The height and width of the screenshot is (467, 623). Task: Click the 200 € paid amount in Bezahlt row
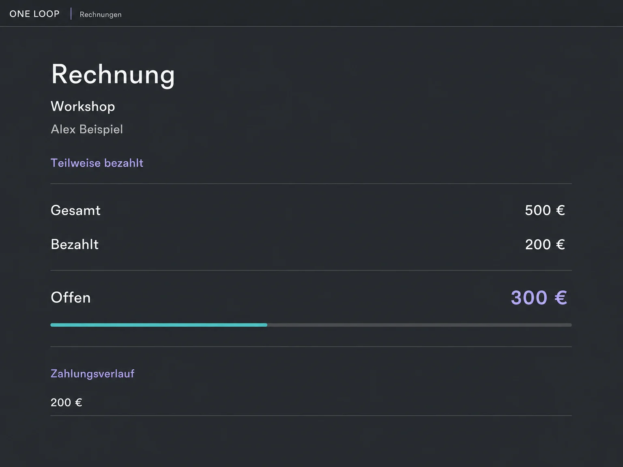(545, 244)
